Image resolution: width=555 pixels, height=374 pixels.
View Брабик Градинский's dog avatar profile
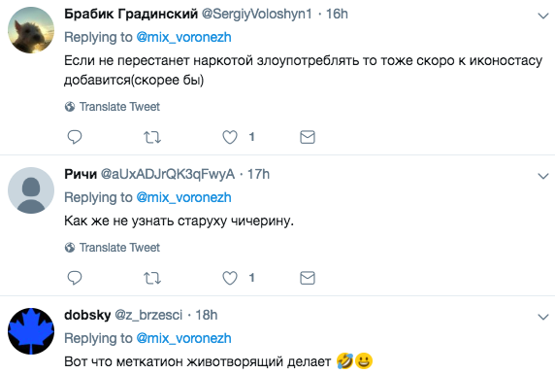tap(31, 30)
